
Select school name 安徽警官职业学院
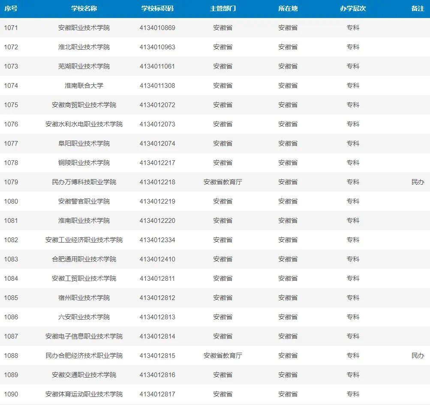click(x=84, y=201)
